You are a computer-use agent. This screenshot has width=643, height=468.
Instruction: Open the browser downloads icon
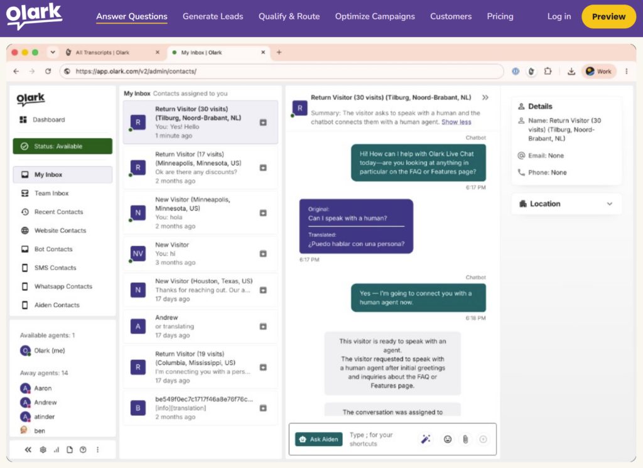(571, 72)
